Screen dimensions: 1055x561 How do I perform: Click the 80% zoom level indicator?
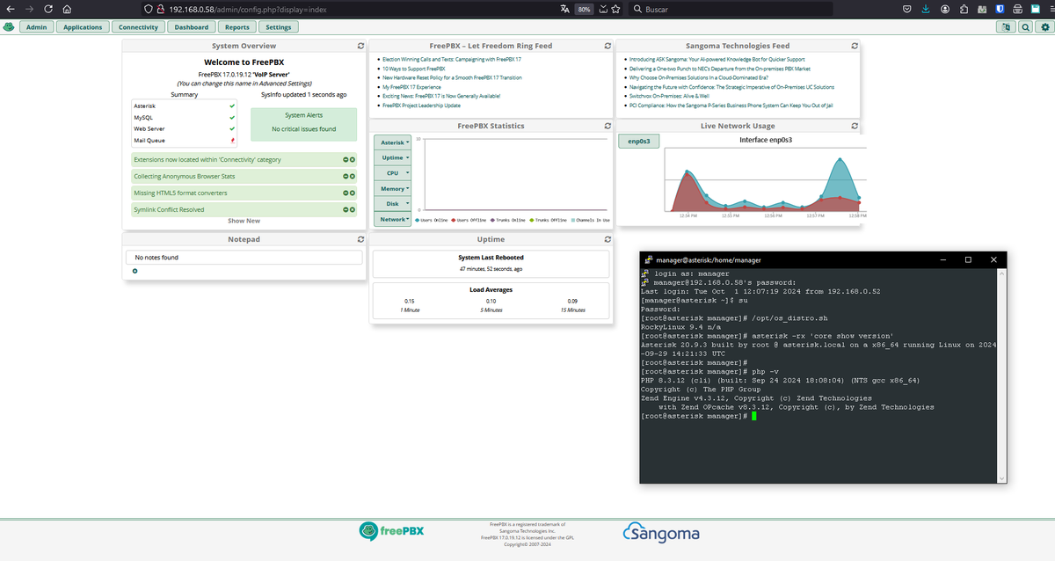coord(584,9)
